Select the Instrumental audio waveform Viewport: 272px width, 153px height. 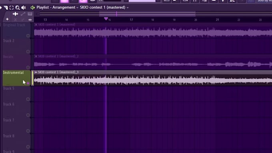click(x=153, y=80)
